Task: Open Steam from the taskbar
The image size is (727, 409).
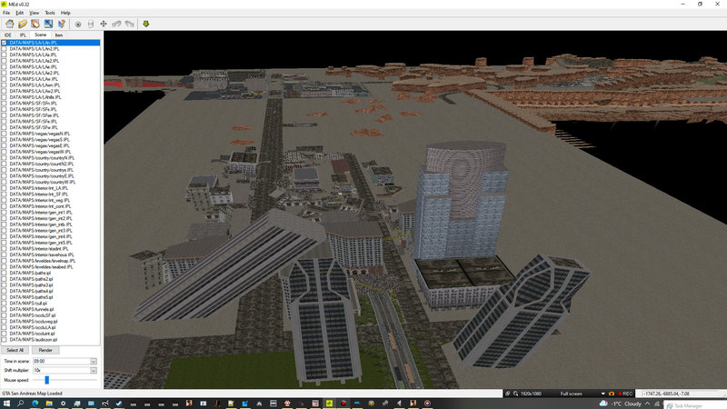Action: (119, 404)
